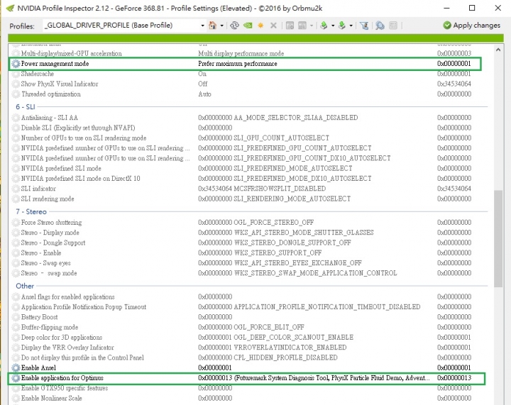Image resolution: width=511 pixels, height=405 pixels.
Task: Select 'Disable SLI (Explicitly set through NVAPI)' row
Action: pyautogui.click(x=248, y=128)
